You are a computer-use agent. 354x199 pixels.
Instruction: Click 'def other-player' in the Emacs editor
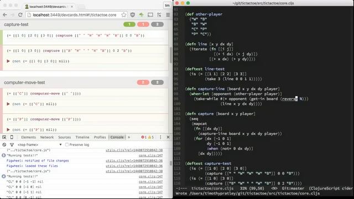pos(205,14)
